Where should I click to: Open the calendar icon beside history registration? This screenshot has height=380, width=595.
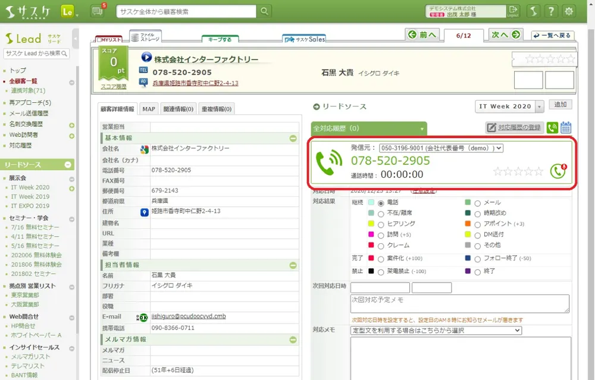pyautogui.click(x=566, y=127)
